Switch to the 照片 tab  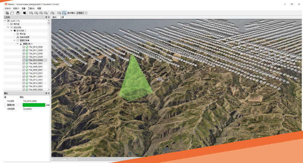pos(54,17)
